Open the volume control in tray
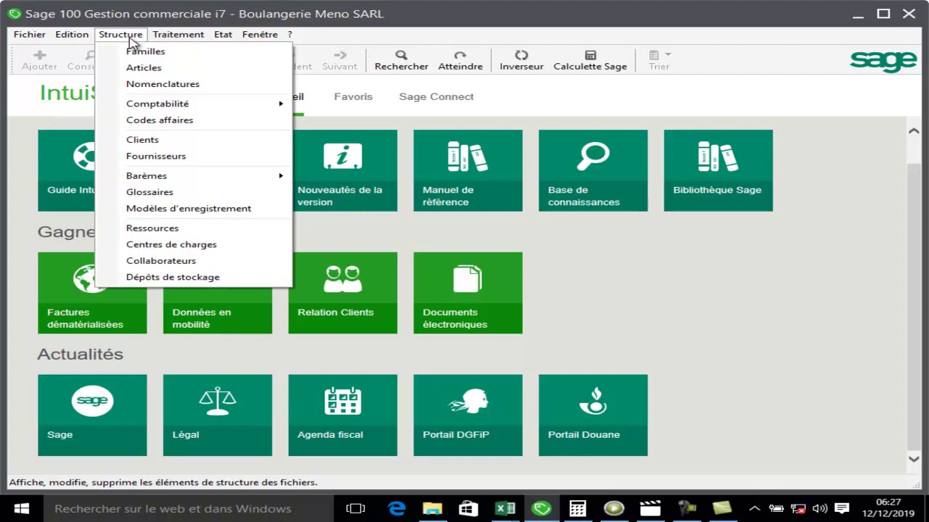Image resolution: width=929 pixels, height=522 pixels. [x=820, y=508]
